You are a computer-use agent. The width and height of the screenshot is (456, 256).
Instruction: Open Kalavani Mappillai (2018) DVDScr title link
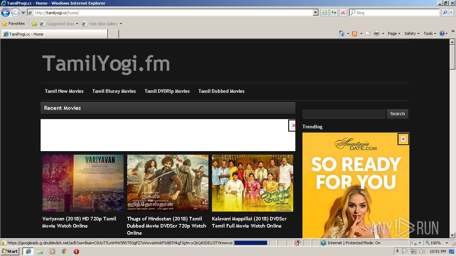(249, 222)
